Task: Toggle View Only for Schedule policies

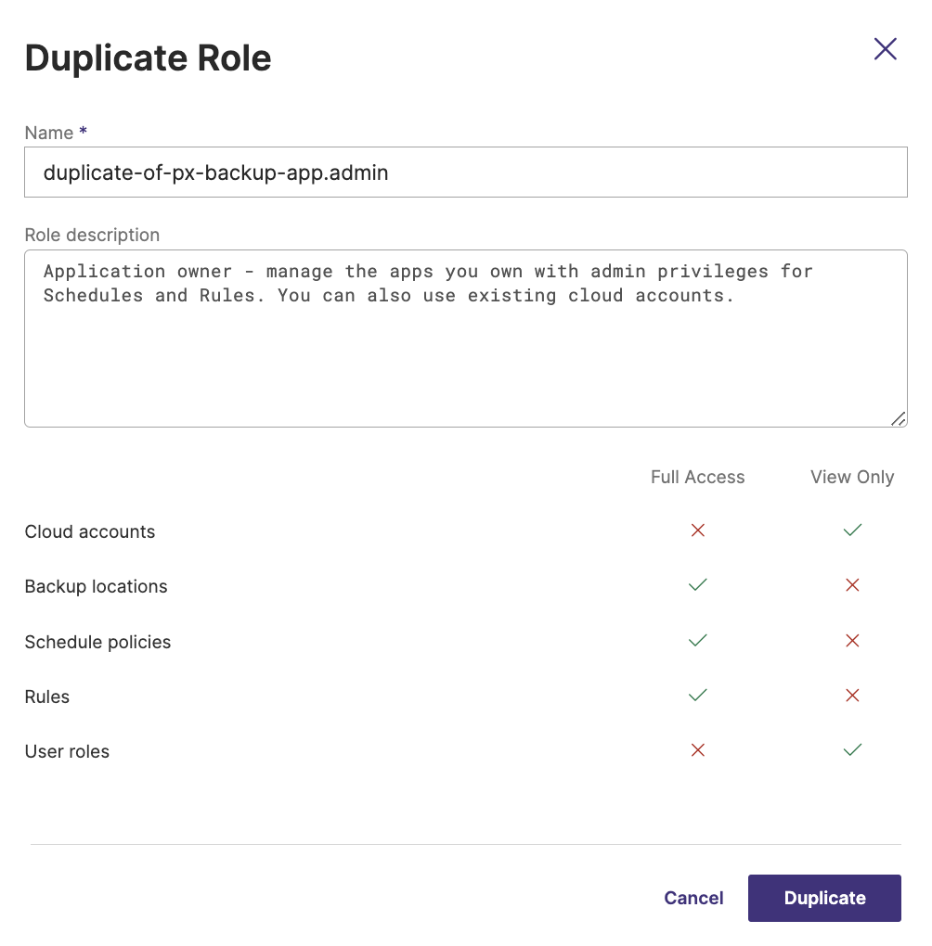Action: (x=852, y=641)
